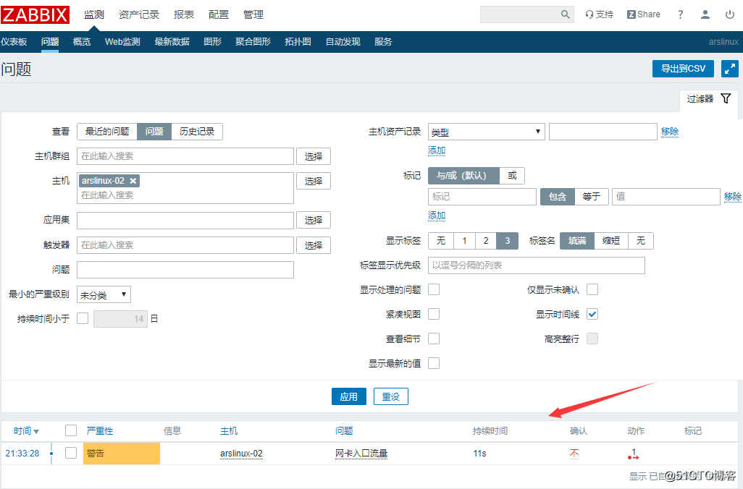This screenshot has width=743, height=489.
Task: Click 移除 link for 主机资产记录
Action: click(670, 132)
